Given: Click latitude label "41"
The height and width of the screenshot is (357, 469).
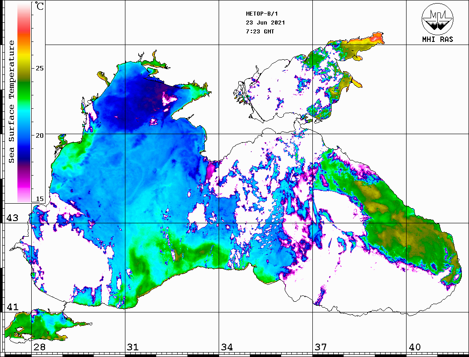Looking at the screenshot, I should pos(12,307).
